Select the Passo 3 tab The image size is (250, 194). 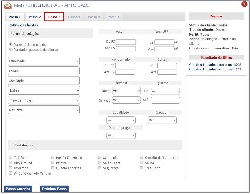coord(54,17)
